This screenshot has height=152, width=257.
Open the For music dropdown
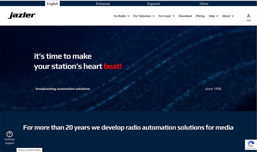[166, 16]
